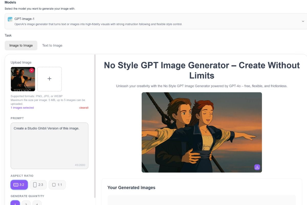Switch to the Image to Image tab

pos(21,45)
